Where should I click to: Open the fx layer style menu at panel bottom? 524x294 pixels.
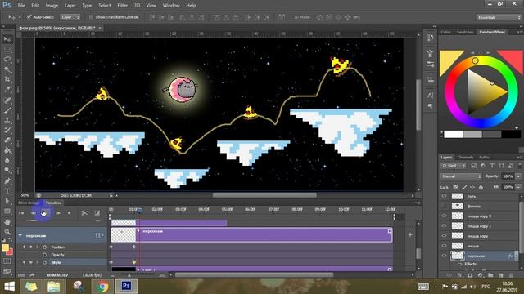tap(460, 275)
